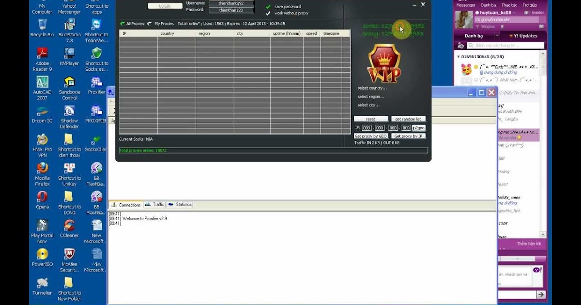This screenshot has height=305, width=581.
Task: Click the get random list button
Action: 408,119
